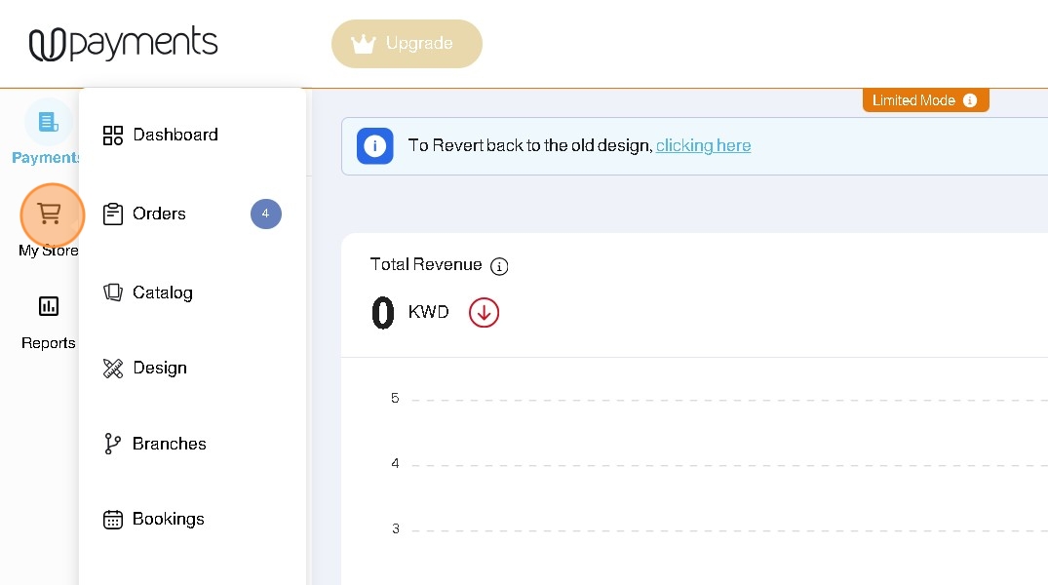
Task: Click the Design pencil-ruler icon
Action: click(x=113, y=369)
